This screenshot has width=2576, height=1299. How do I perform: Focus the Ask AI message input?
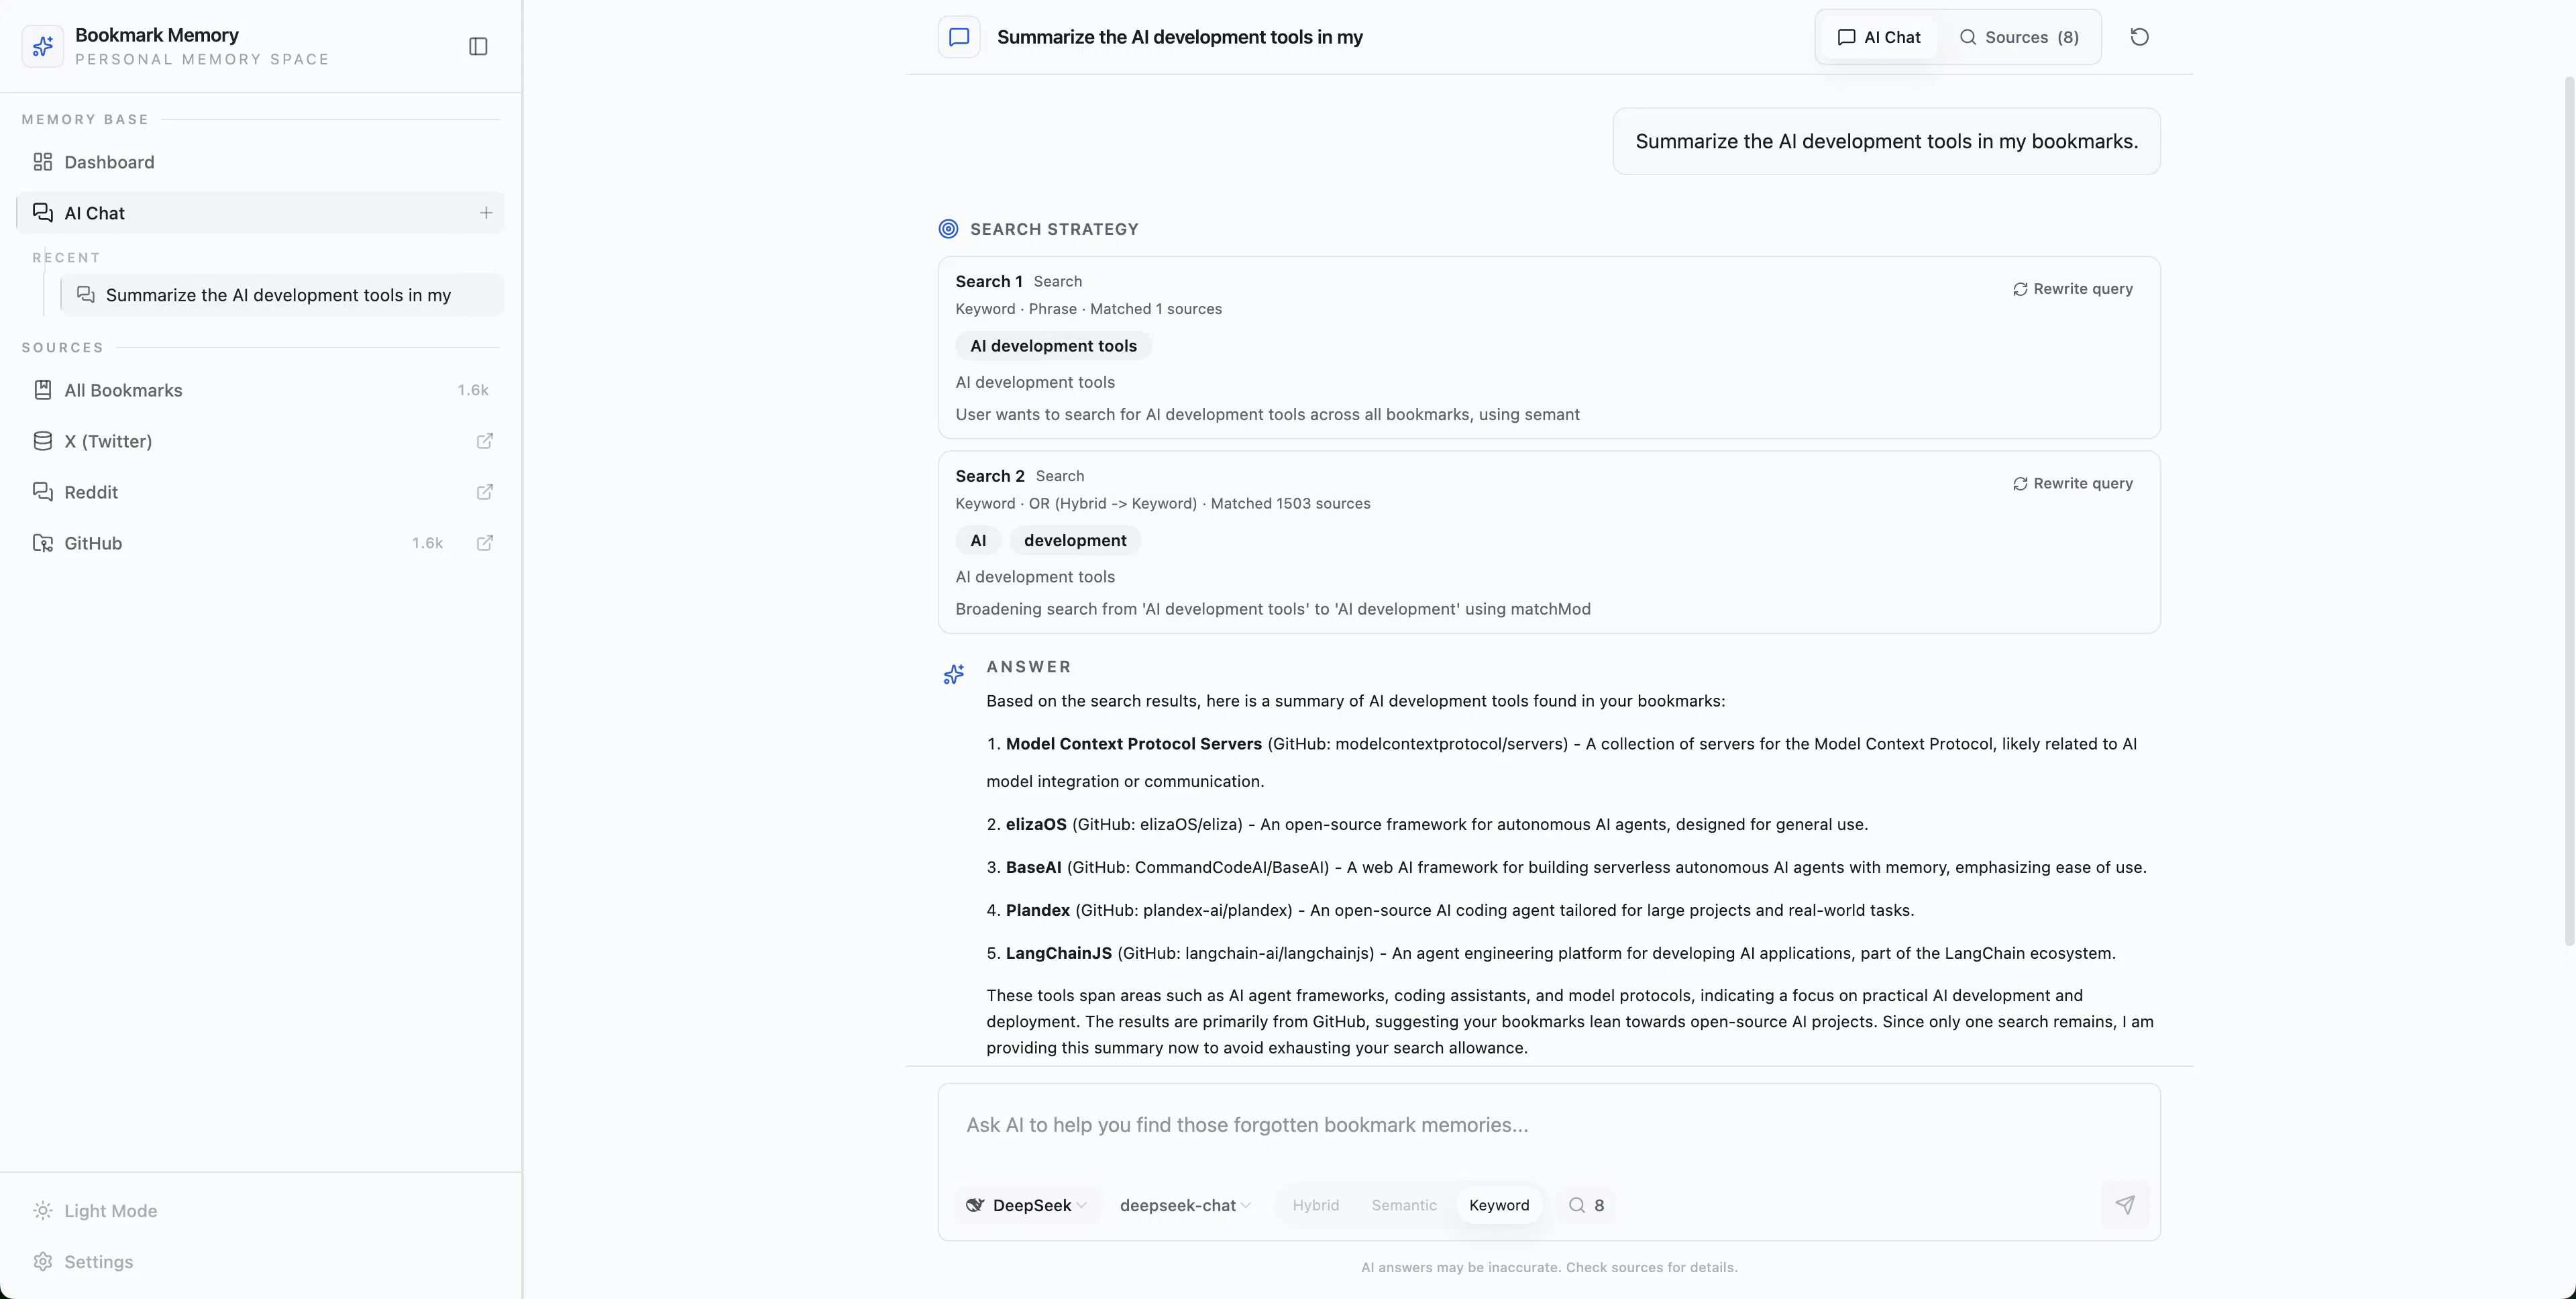tap(1548, 1126)
